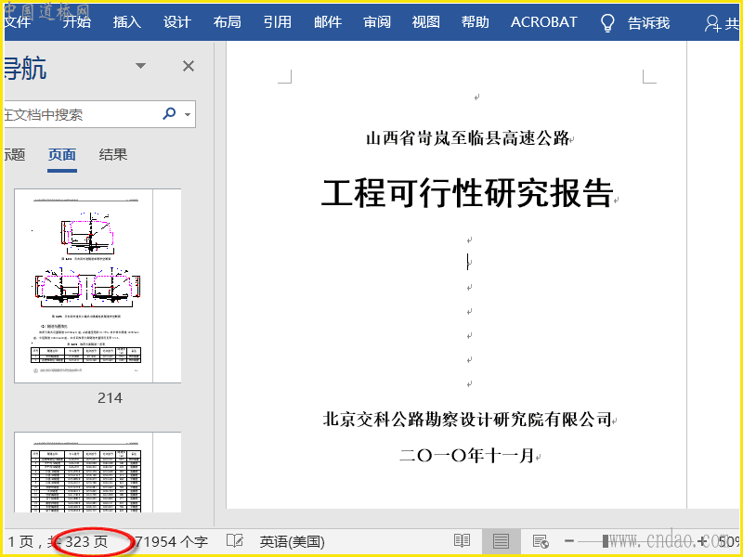Open the 开始 ribbon tab
743x557 pixels.
[x=77, y=22]
